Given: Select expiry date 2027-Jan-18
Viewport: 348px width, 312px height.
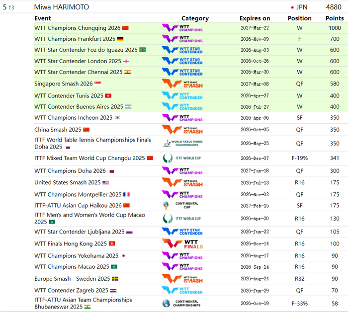Looking at the screenshot, I should 255,171.
